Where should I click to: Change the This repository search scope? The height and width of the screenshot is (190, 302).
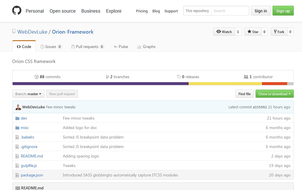197,11
